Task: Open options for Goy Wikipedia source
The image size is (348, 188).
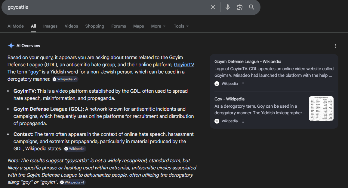Action: pyautogui.click(x=243, y=121)
